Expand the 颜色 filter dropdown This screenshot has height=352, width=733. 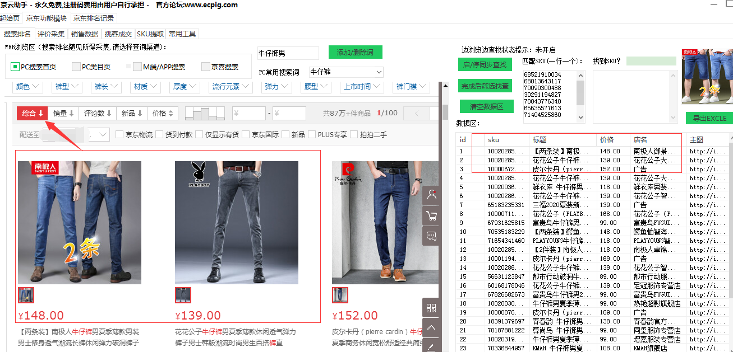coord(28,87)
